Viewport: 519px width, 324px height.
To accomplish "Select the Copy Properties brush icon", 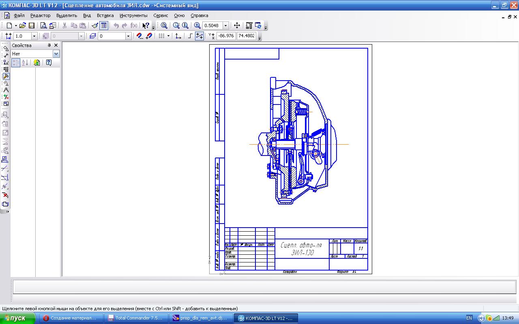I will tap(95, 26).
